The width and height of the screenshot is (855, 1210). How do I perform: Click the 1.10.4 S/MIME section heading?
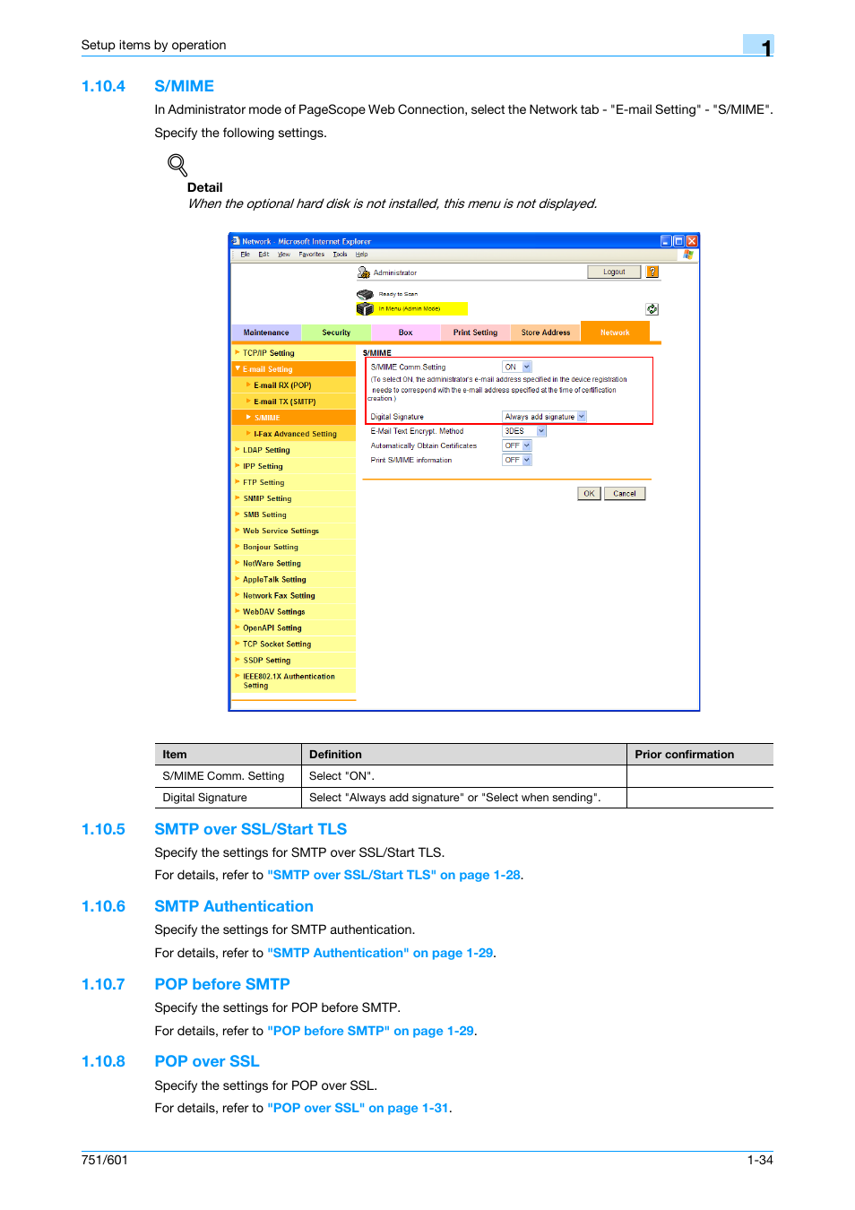[148, 86]
